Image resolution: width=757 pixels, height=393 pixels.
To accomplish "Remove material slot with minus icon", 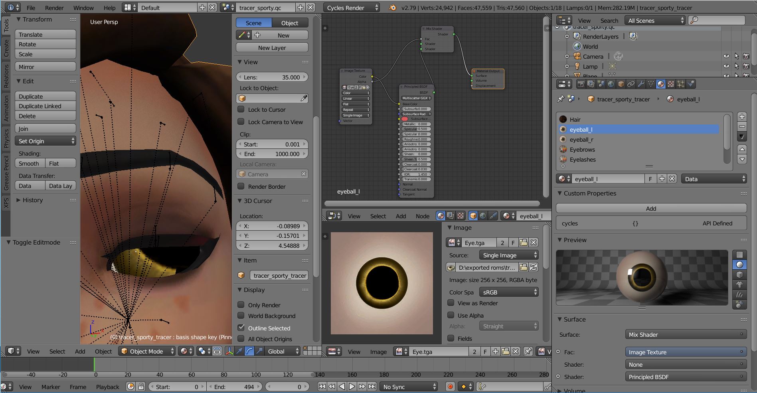I will tap(742, 127).
